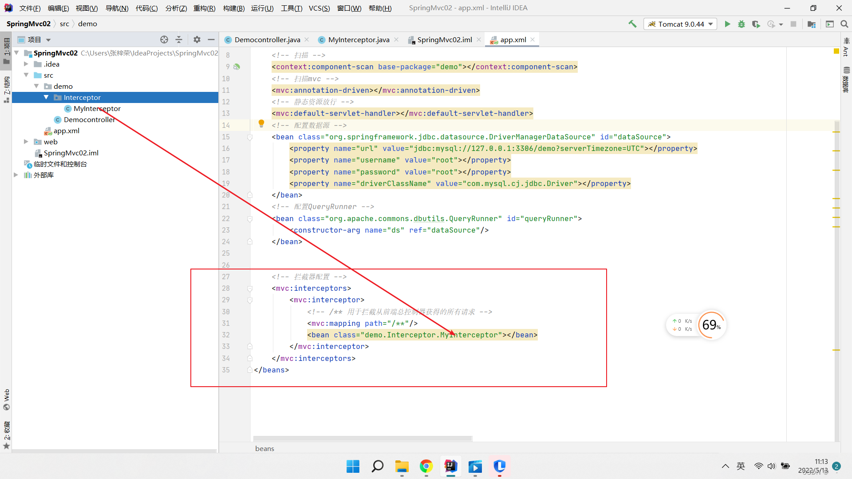
Task: Fold the dataSource bean block on line 15
Action: [250, 137]
